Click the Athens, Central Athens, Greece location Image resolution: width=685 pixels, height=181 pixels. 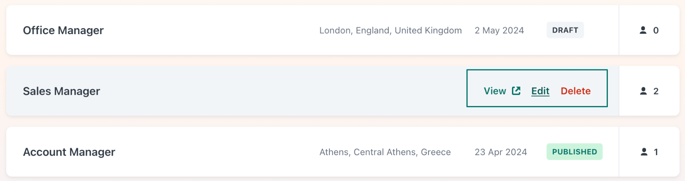coord(385,152)
